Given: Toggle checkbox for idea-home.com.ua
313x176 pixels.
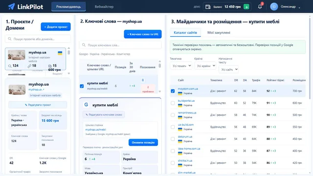Looking at the screenshot, I should (173, 151).
